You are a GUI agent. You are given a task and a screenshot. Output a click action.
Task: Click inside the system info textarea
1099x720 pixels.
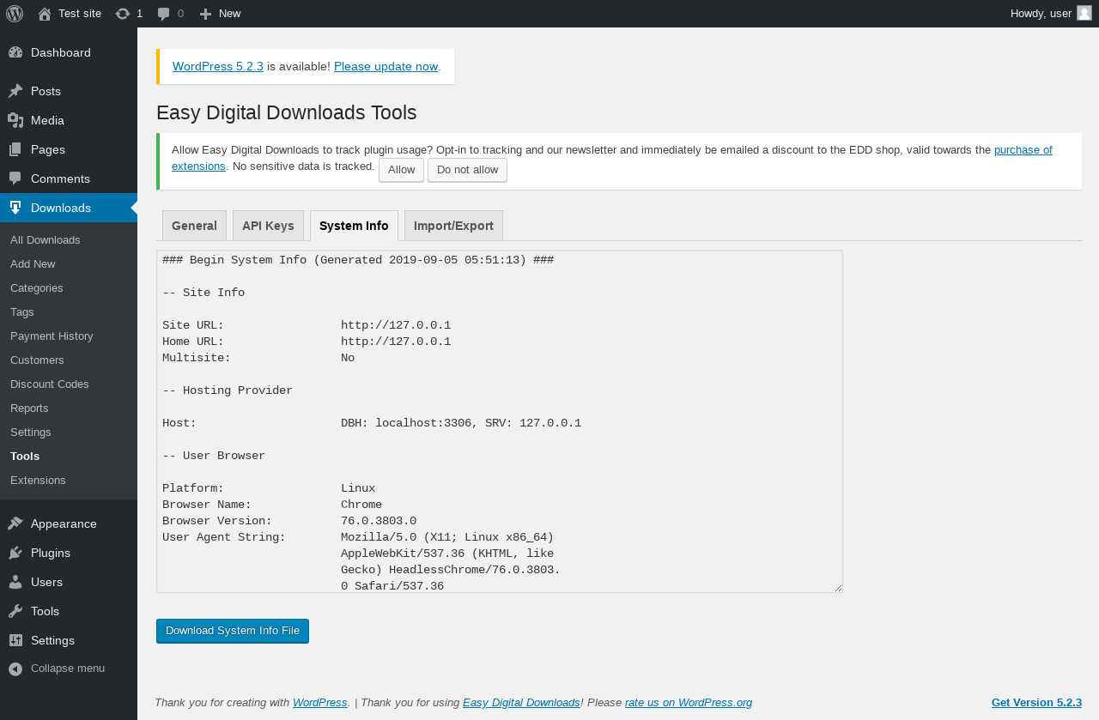(x=500, y=421)
